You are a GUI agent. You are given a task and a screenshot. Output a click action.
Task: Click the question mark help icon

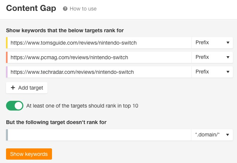pos(65,9)
